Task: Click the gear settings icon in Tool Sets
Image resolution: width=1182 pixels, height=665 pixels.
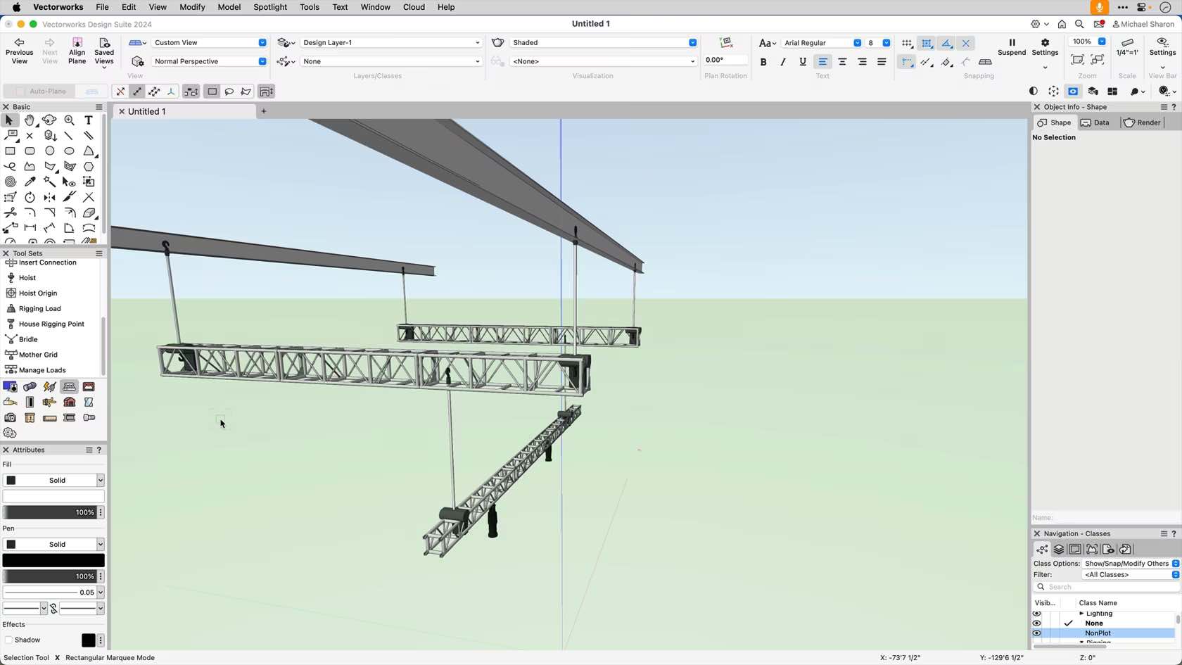Action: (10, 433)
